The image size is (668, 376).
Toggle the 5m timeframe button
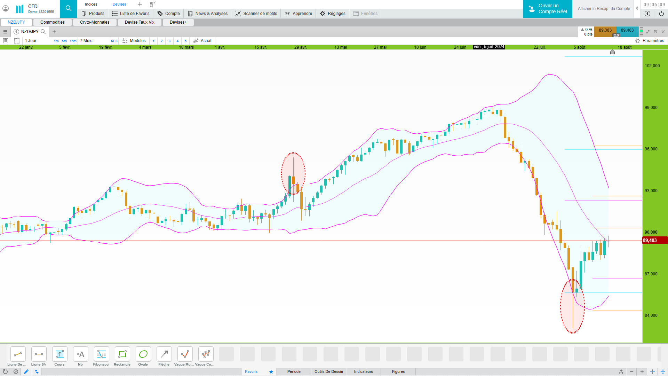(64, 41)
